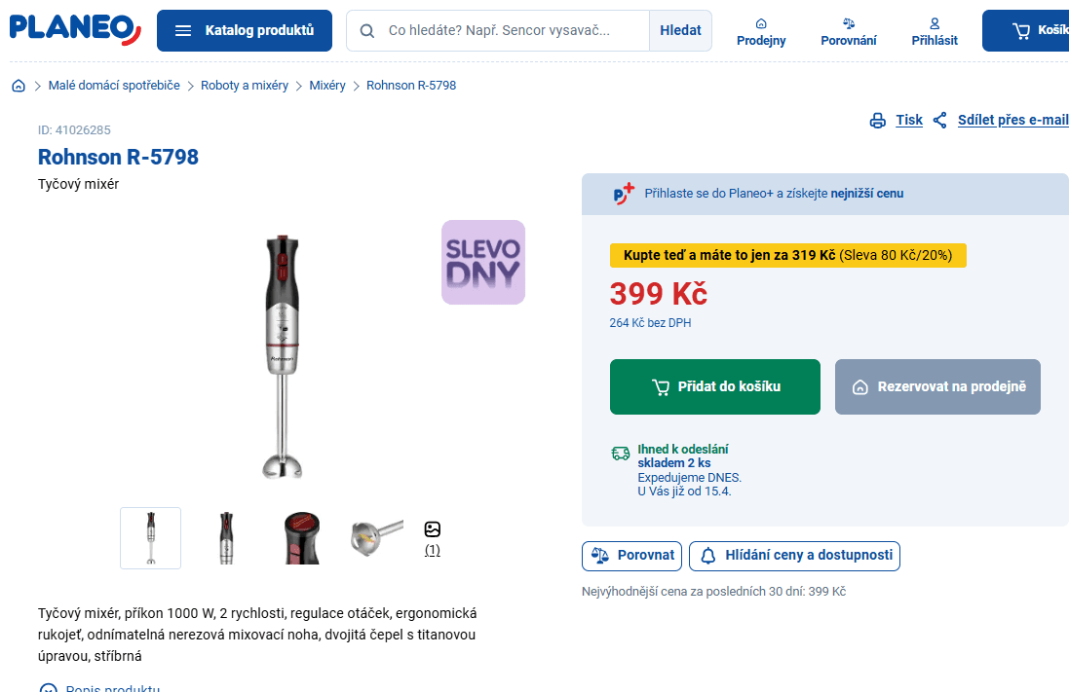Click Rezervovat na prodejně button
The image size is (1069, 692).
tap(937, 386)
